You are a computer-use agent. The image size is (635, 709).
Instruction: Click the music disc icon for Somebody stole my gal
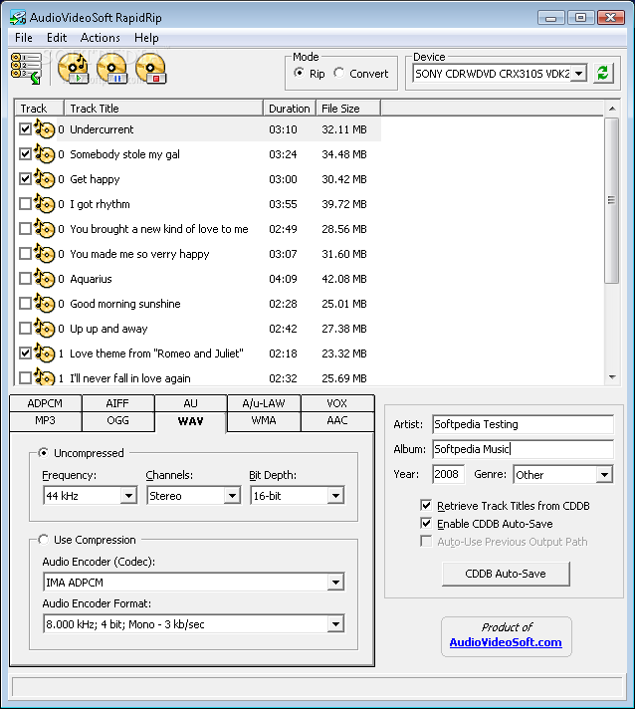coord(45,154)
